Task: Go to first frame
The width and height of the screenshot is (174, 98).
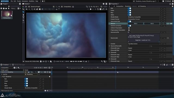Action: coord(71,62)
